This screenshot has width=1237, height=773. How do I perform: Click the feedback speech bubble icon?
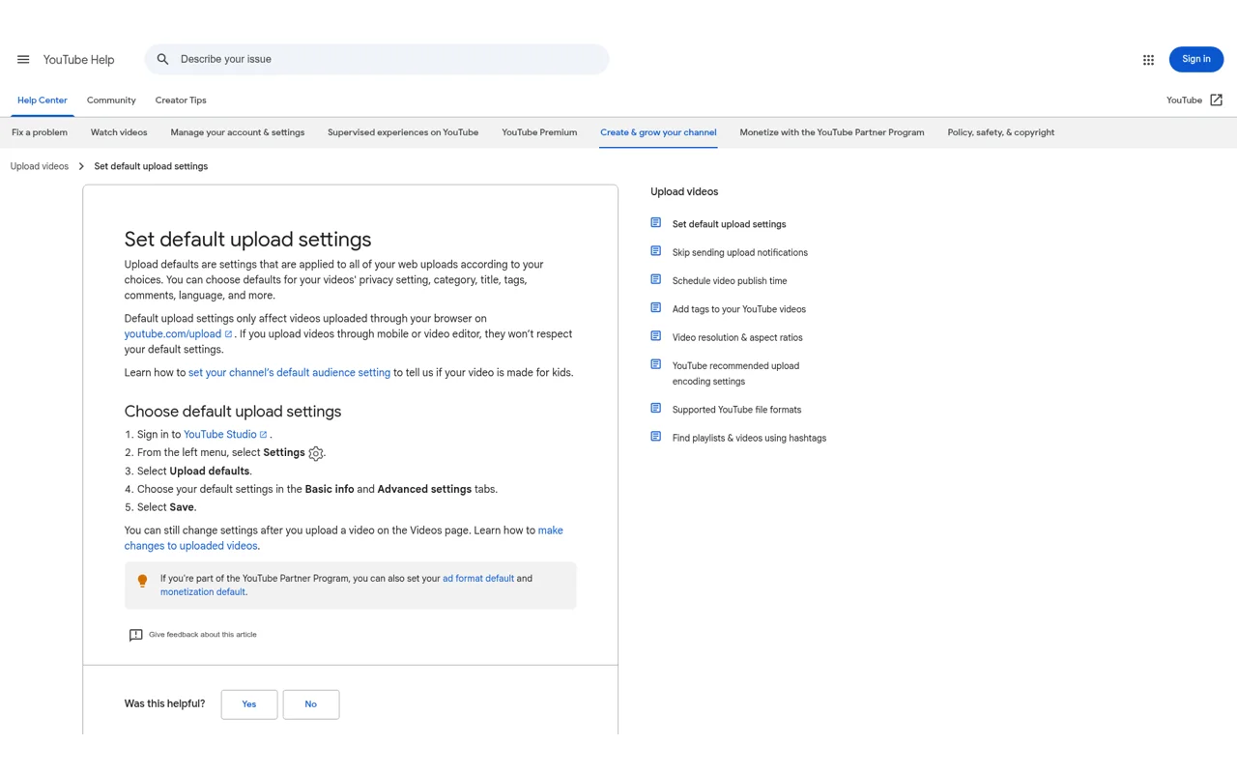[135, 635]
